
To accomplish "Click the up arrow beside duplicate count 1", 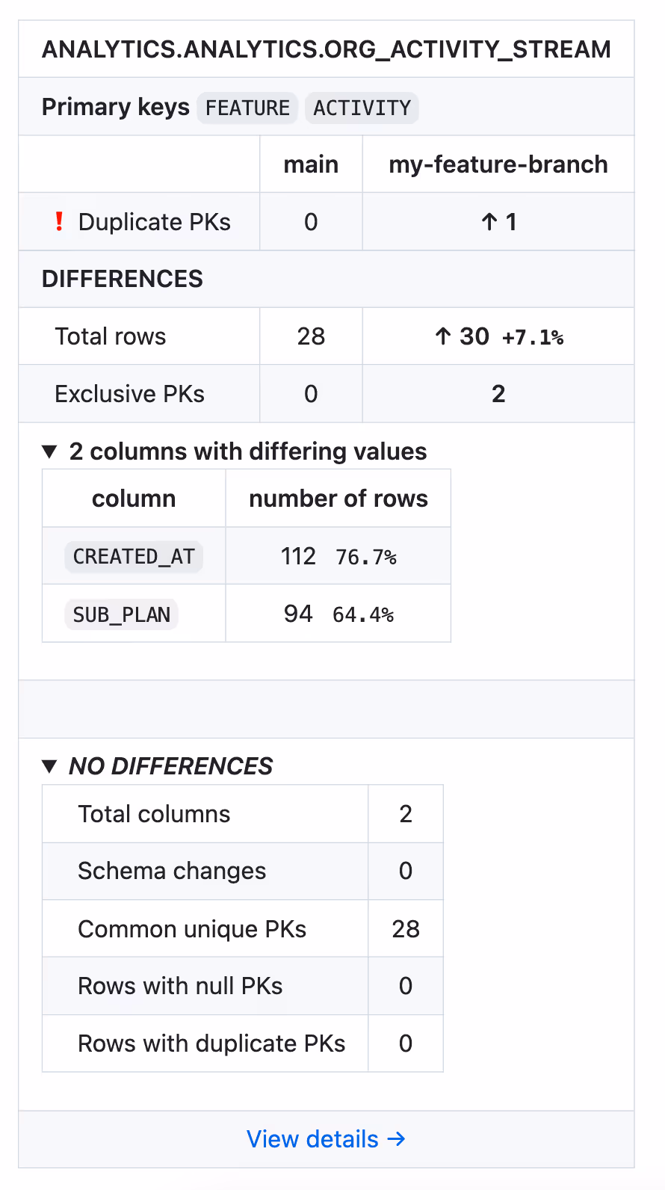I will [x=489, y=222].
